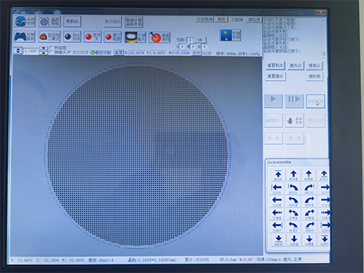Viewport: 364px width, 273px height.
Task: Toggle the green simulated cutting indicator
Action: coord(93,52)
